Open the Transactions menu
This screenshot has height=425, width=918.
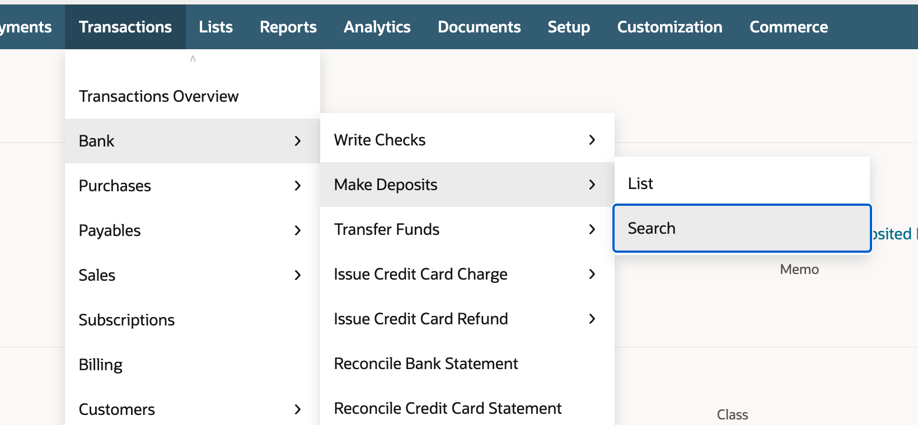(x=125, y=27)
